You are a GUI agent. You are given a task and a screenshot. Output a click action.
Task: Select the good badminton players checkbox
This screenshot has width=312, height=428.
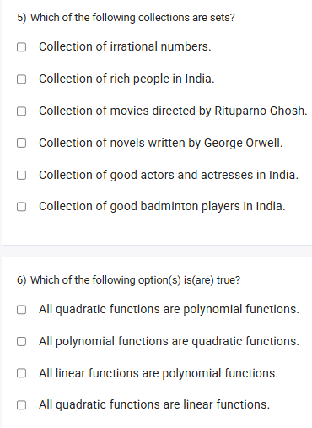21,207
